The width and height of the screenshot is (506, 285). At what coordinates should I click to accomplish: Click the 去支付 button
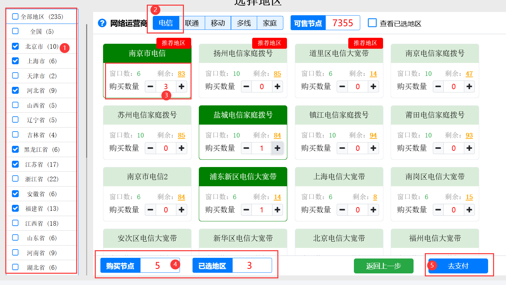coord(458,266)
